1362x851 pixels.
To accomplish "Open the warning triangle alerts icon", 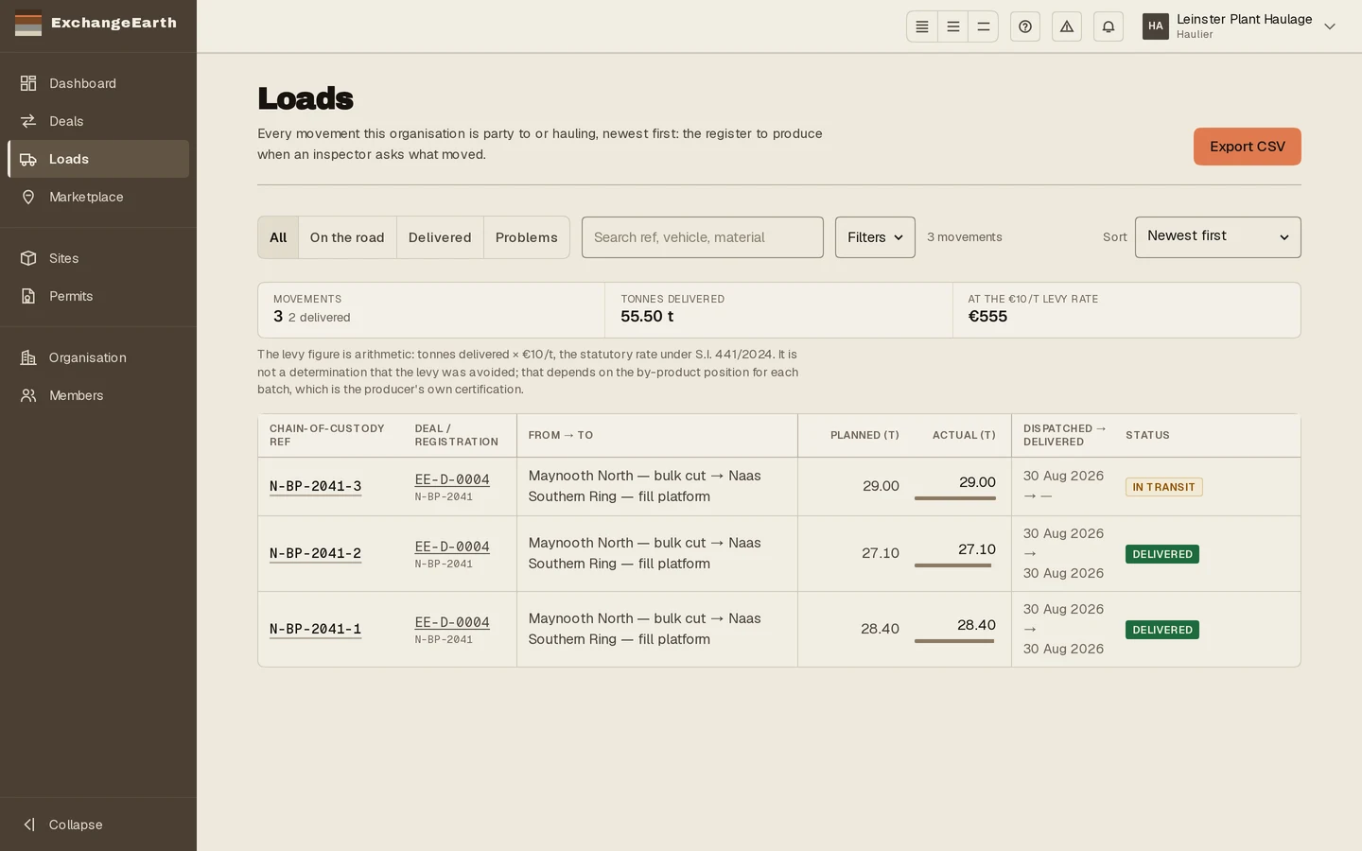I will [1067, 26].
